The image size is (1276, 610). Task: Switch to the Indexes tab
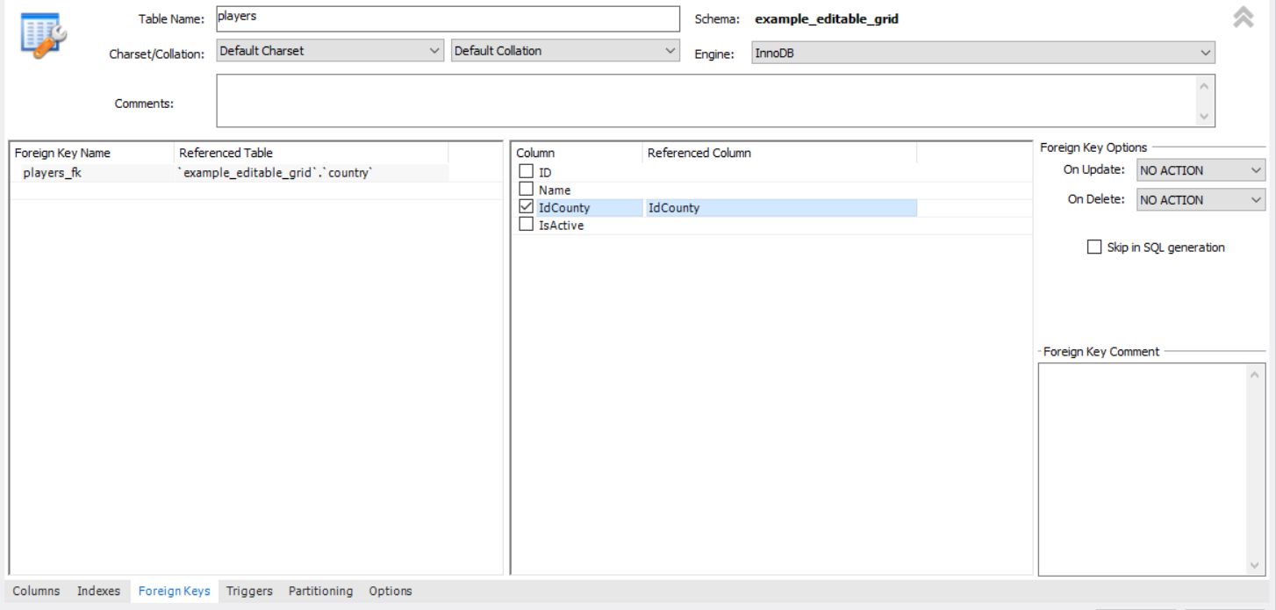coord(98,591)
